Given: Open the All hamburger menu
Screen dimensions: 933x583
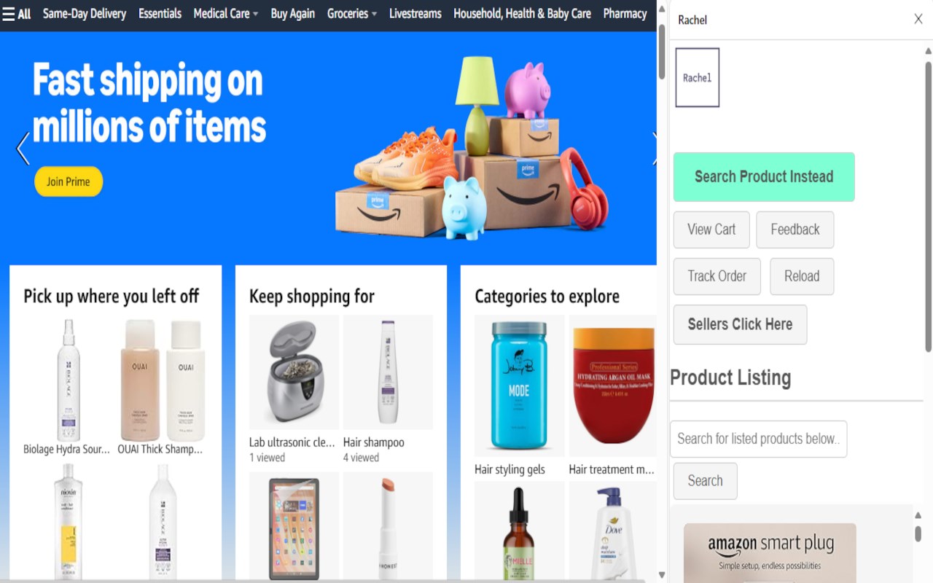Looking at the screenshot, I should [16, 14].
